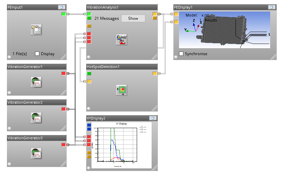The height and width of the screenshot is (174, 290).
Task: Expand HotSpotDetection1 glyph corner triangle
Action: pyautogui.click(x=154, y=108)
